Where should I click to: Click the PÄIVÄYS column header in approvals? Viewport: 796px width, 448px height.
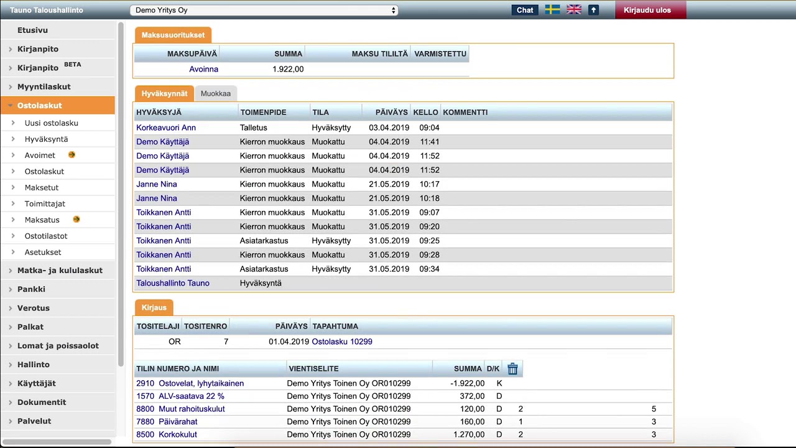pyautogui.click(x=392, y=112)
